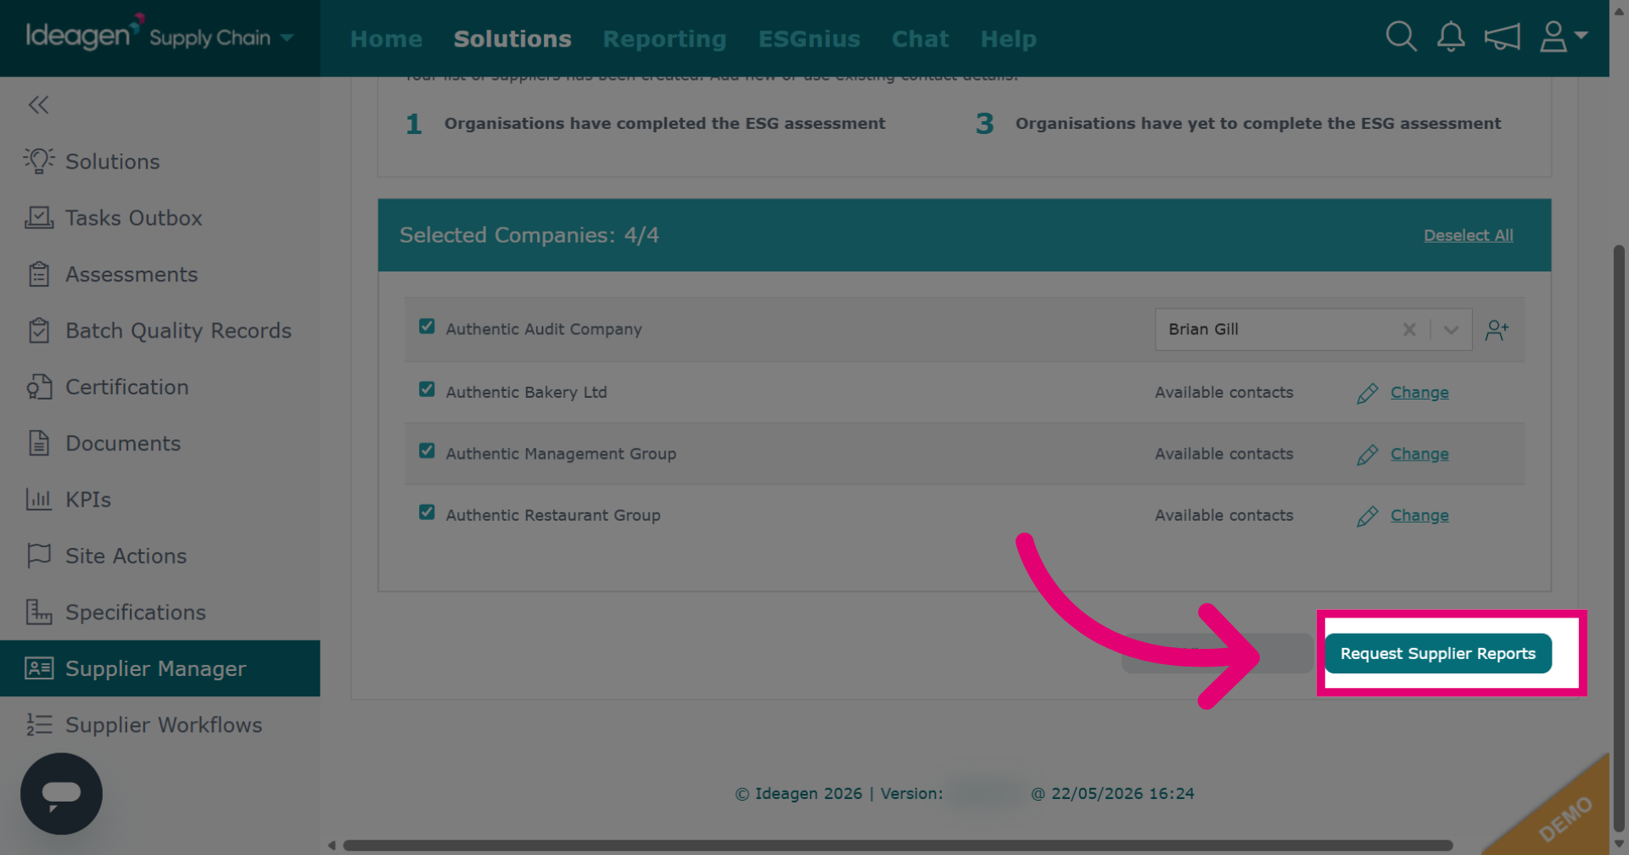Clear the Brian Gill contact selection
The image size is (1629, 855).
[1409, 329]
